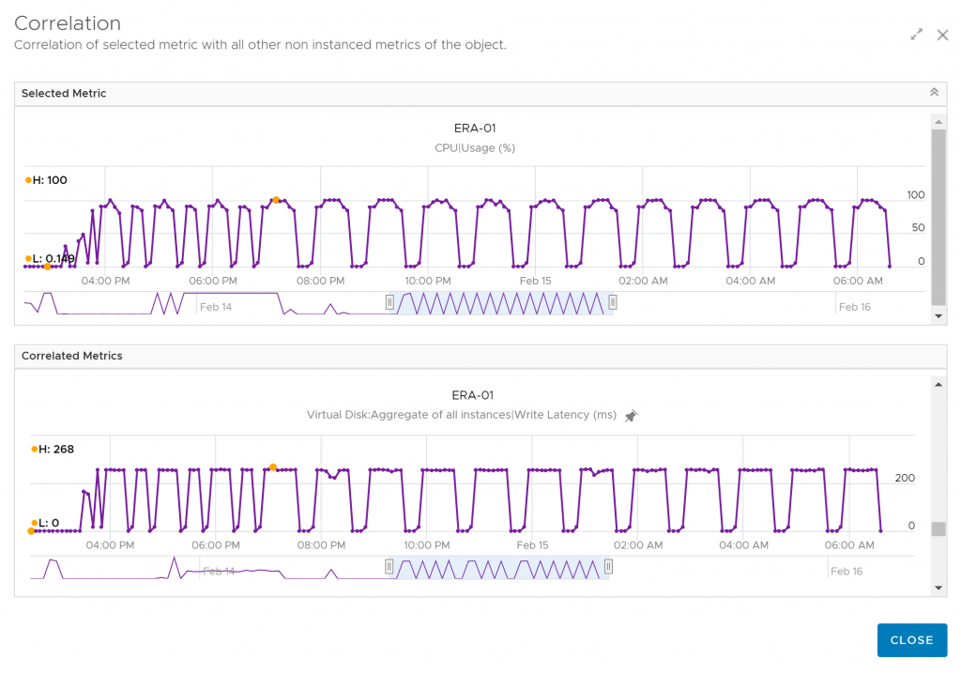Close the Correlation dialog with the X
Viewport: 961px width, 673px height.
point(942,35)
